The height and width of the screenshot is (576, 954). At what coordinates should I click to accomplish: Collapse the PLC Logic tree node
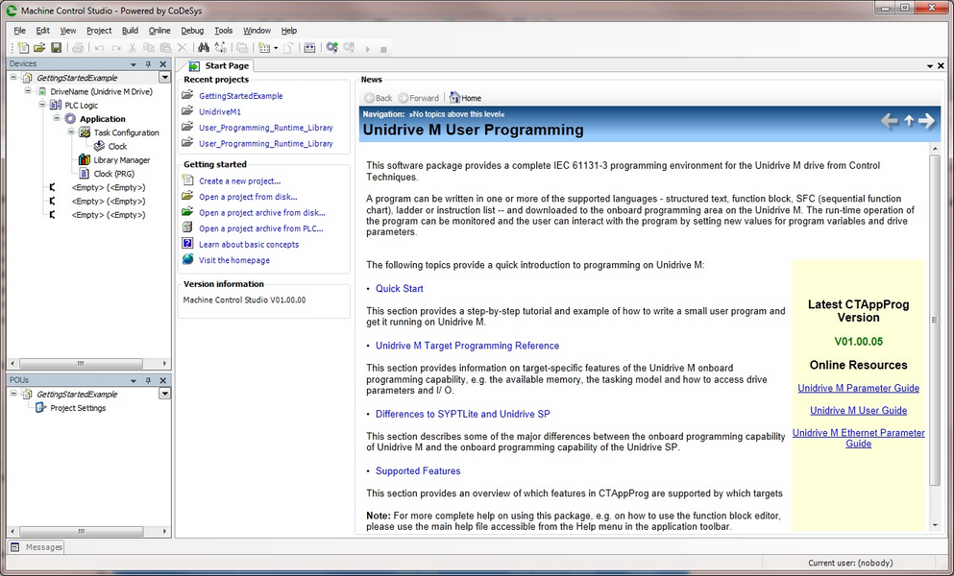point(42,105)
